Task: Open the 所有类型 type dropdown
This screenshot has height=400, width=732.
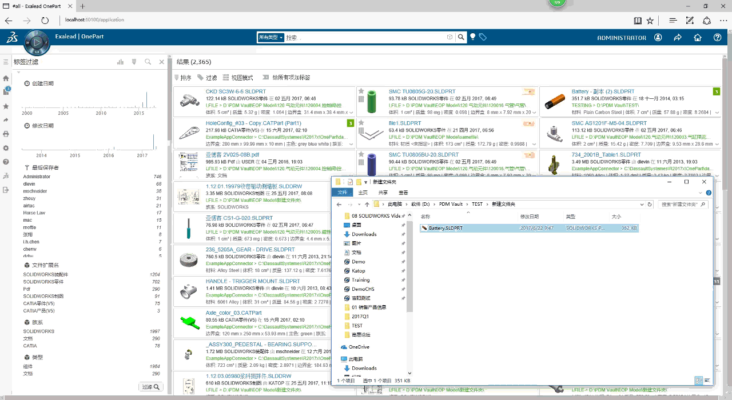Action: click(x=271, y=37)
